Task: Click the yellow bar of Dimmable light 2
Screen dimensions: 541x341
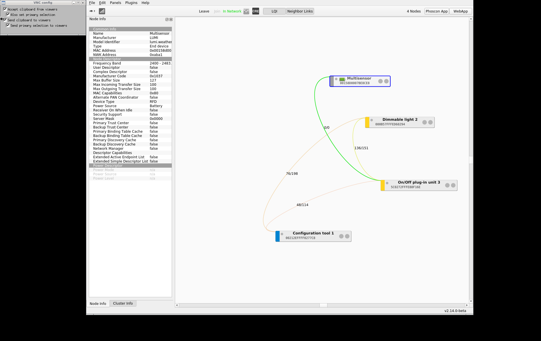Action: [x=367, y=122]
